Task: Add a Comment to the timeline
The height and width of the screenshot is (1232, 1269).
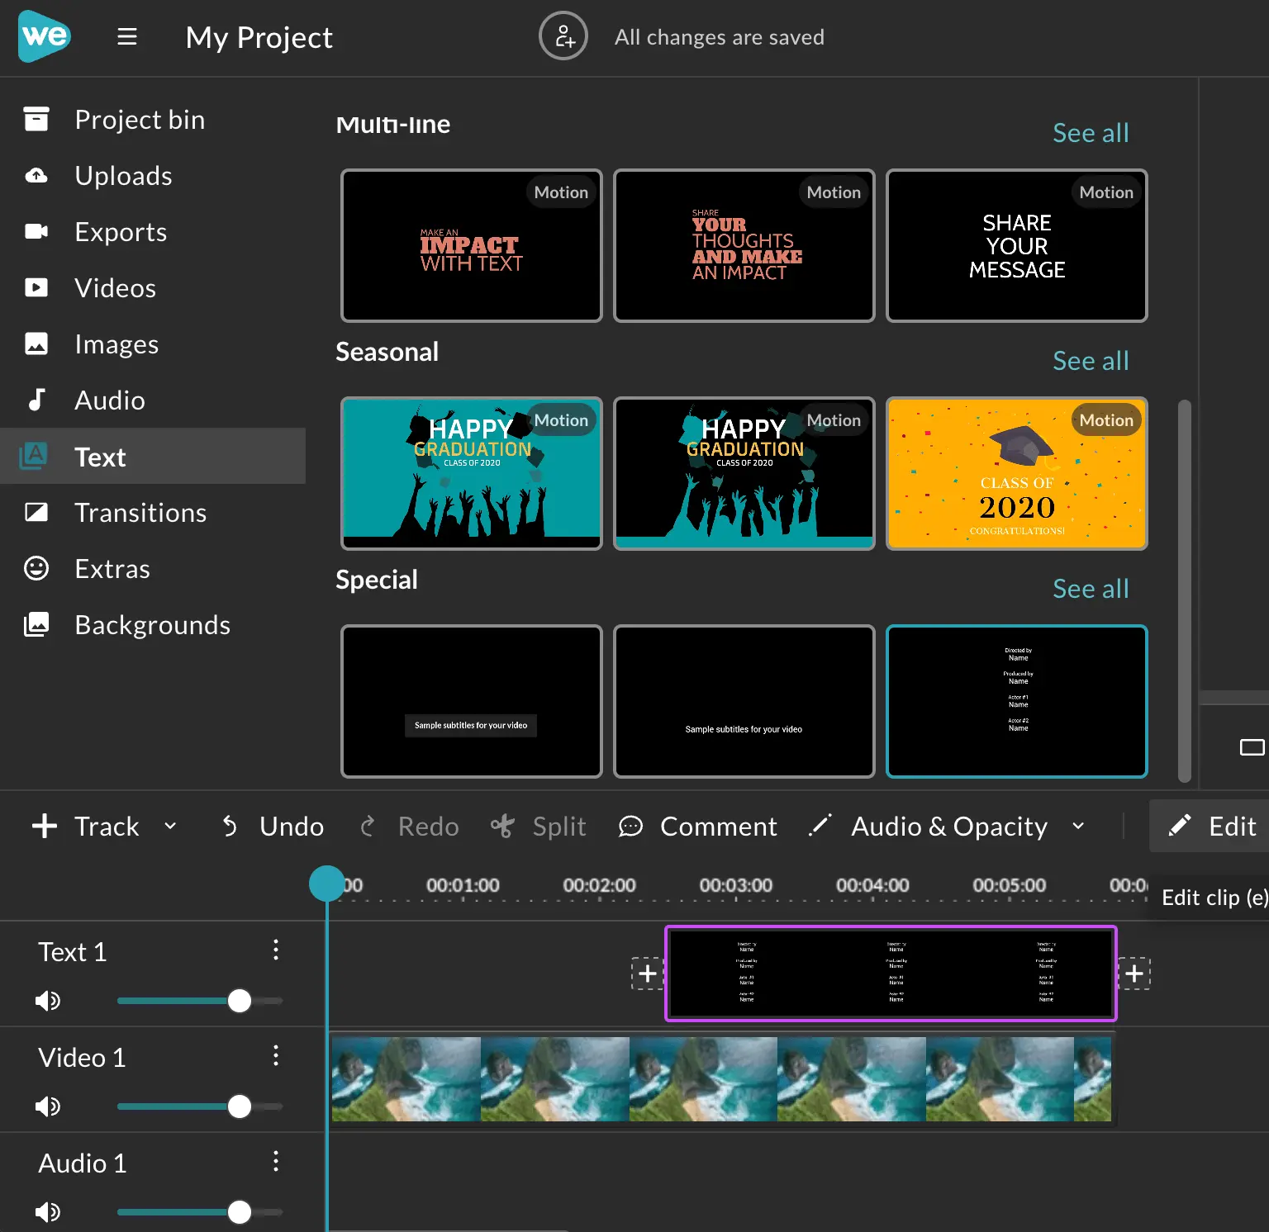Action: [x=698, y=827]
